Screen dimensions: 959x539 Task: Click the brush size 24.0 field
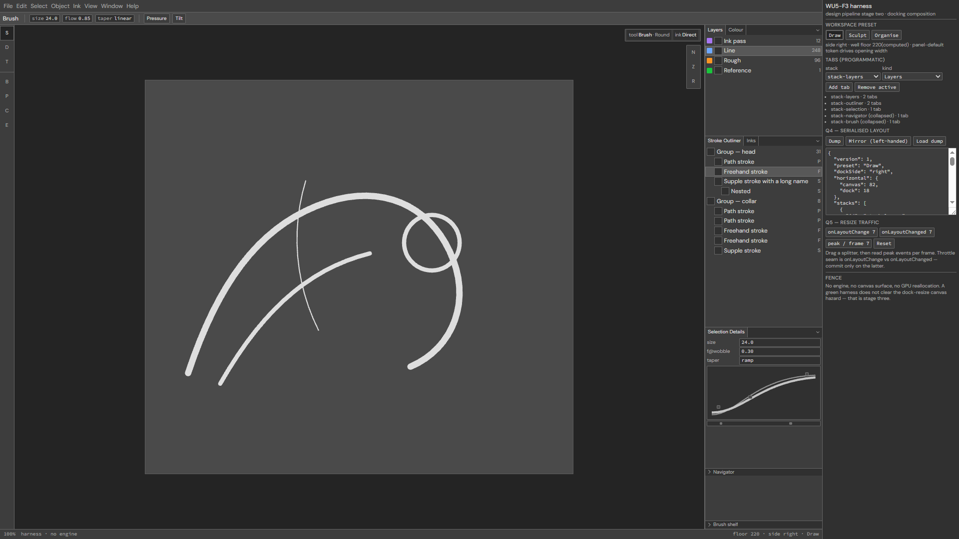coord(44,18)
